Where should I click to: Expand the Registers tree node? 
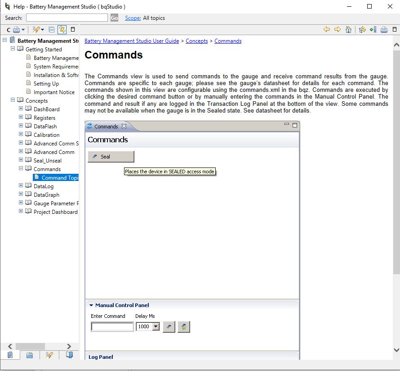[21, 117]
